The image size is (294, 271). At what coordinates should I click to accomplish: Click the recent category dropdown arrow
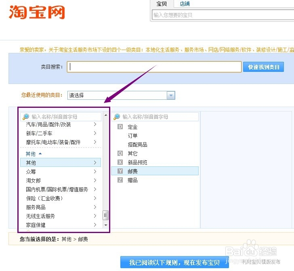pyautogui.click(x=171, y=95)
